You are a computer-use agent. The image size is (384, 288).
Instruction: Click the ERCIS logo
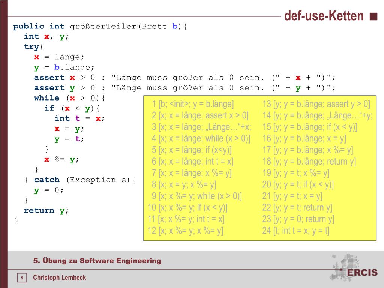354,268
